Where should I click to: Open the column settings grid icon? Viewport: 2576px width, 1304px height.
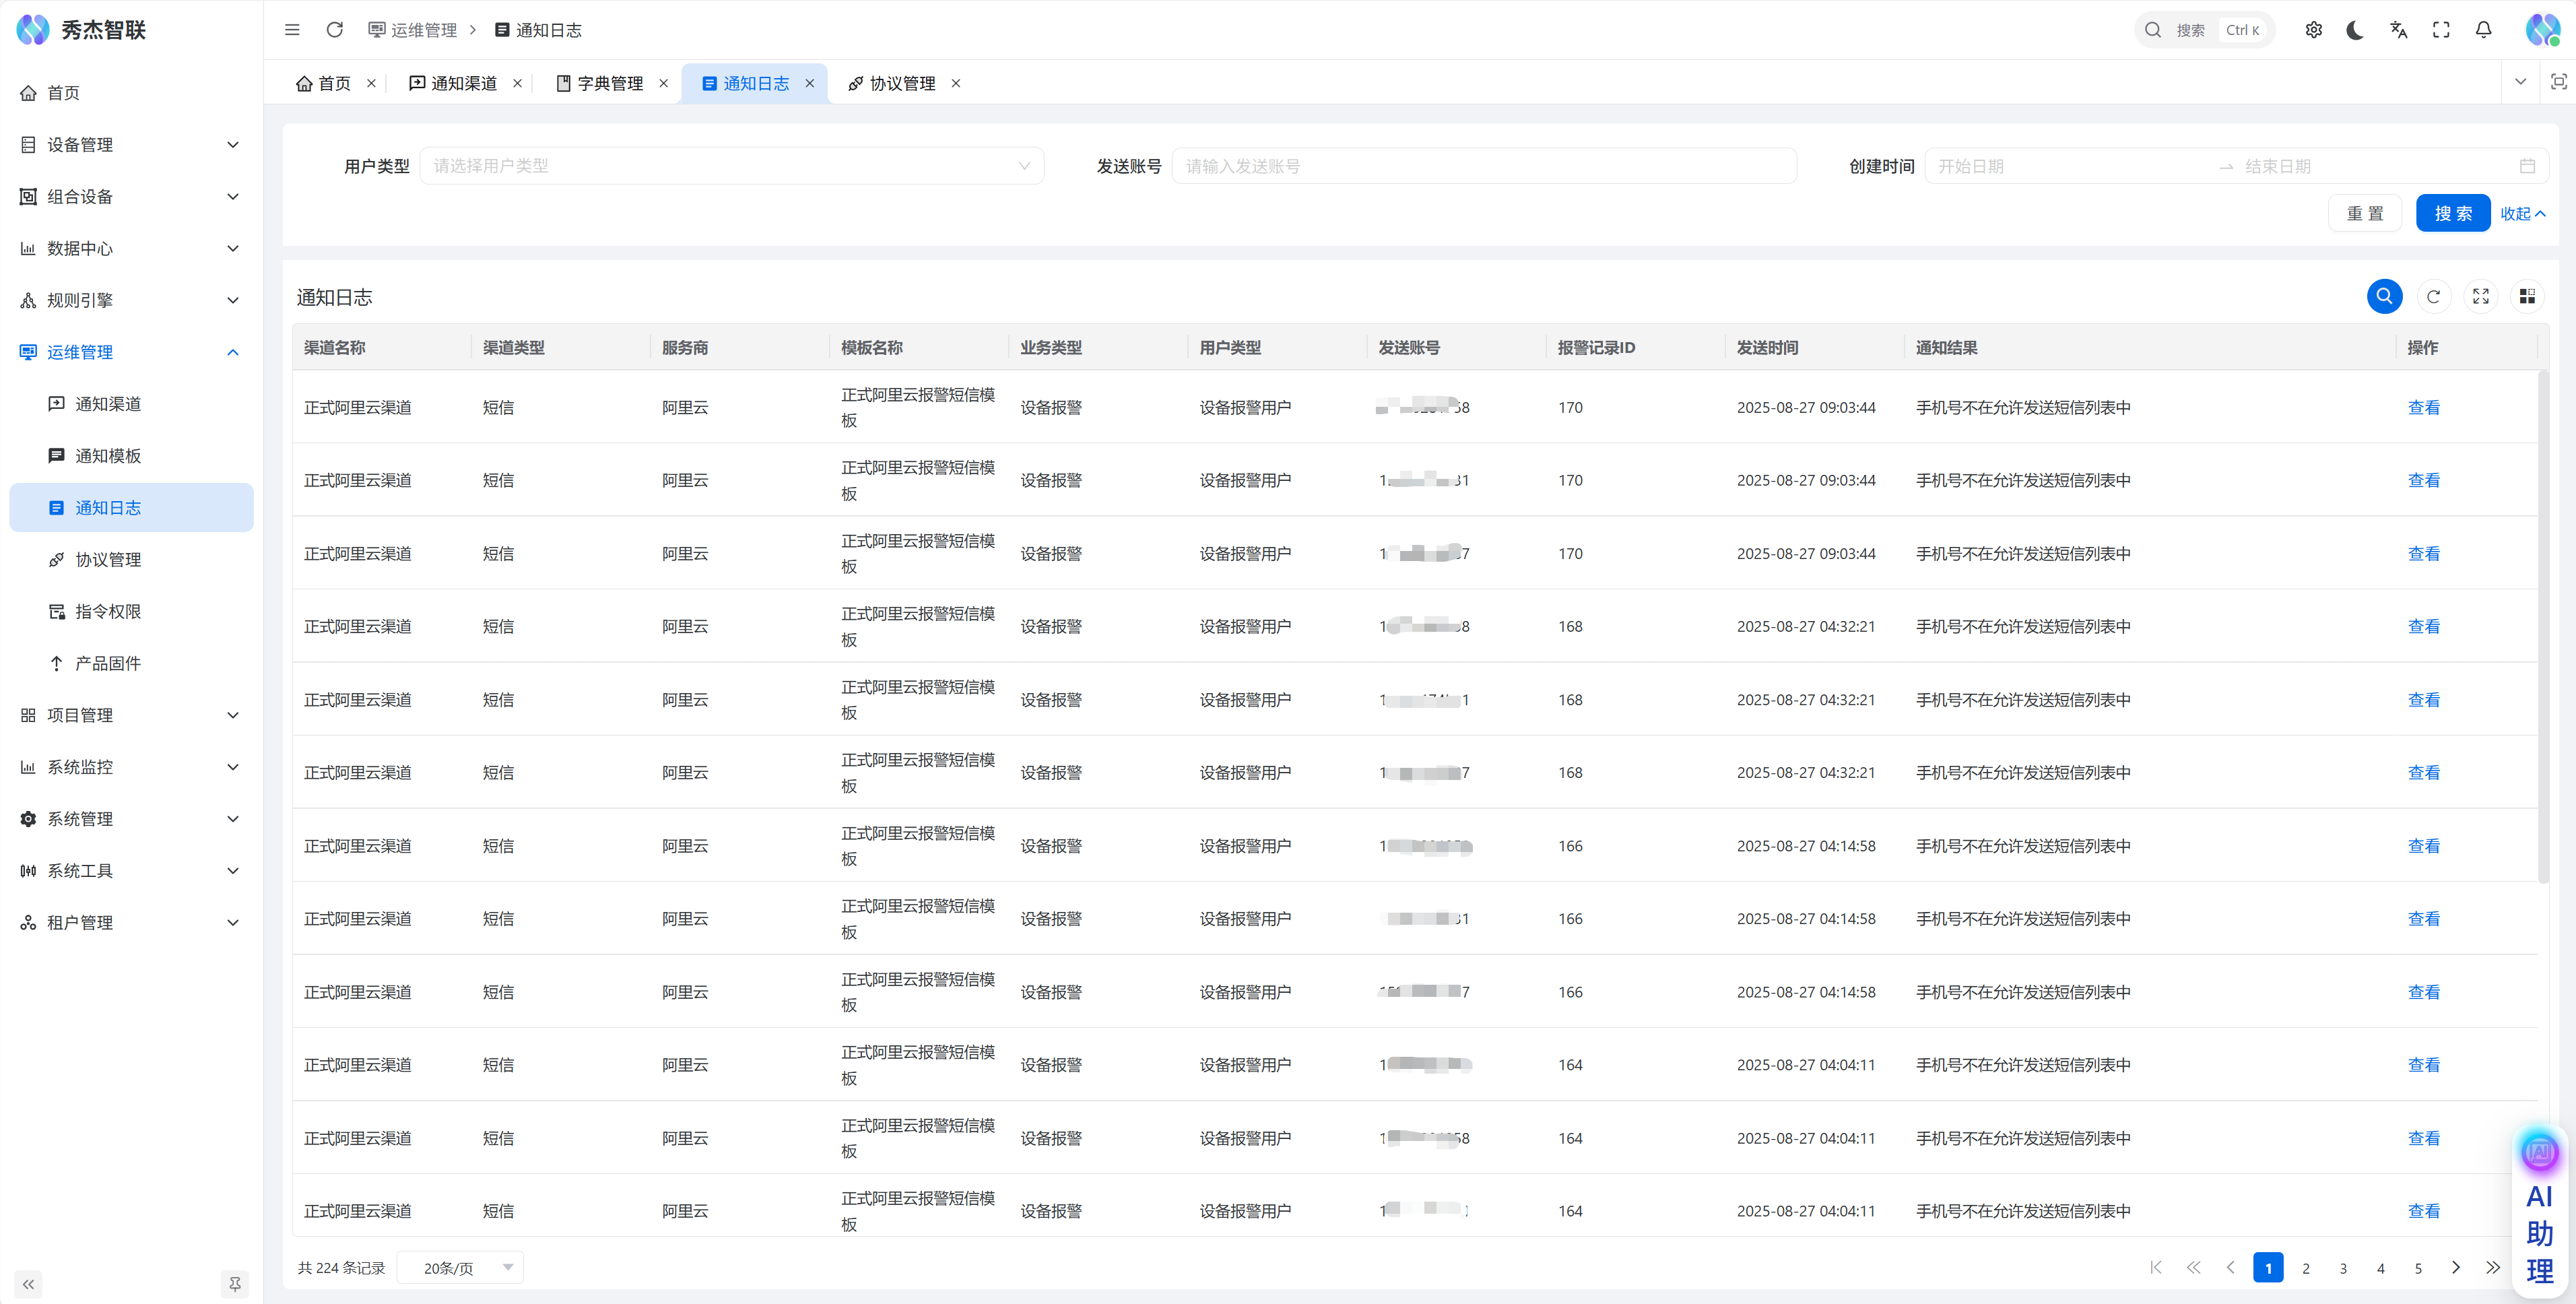point(2527,296)
